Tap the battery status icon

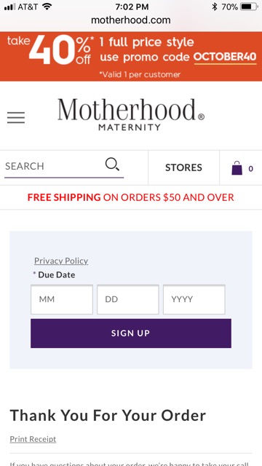[x=249, y=7]
